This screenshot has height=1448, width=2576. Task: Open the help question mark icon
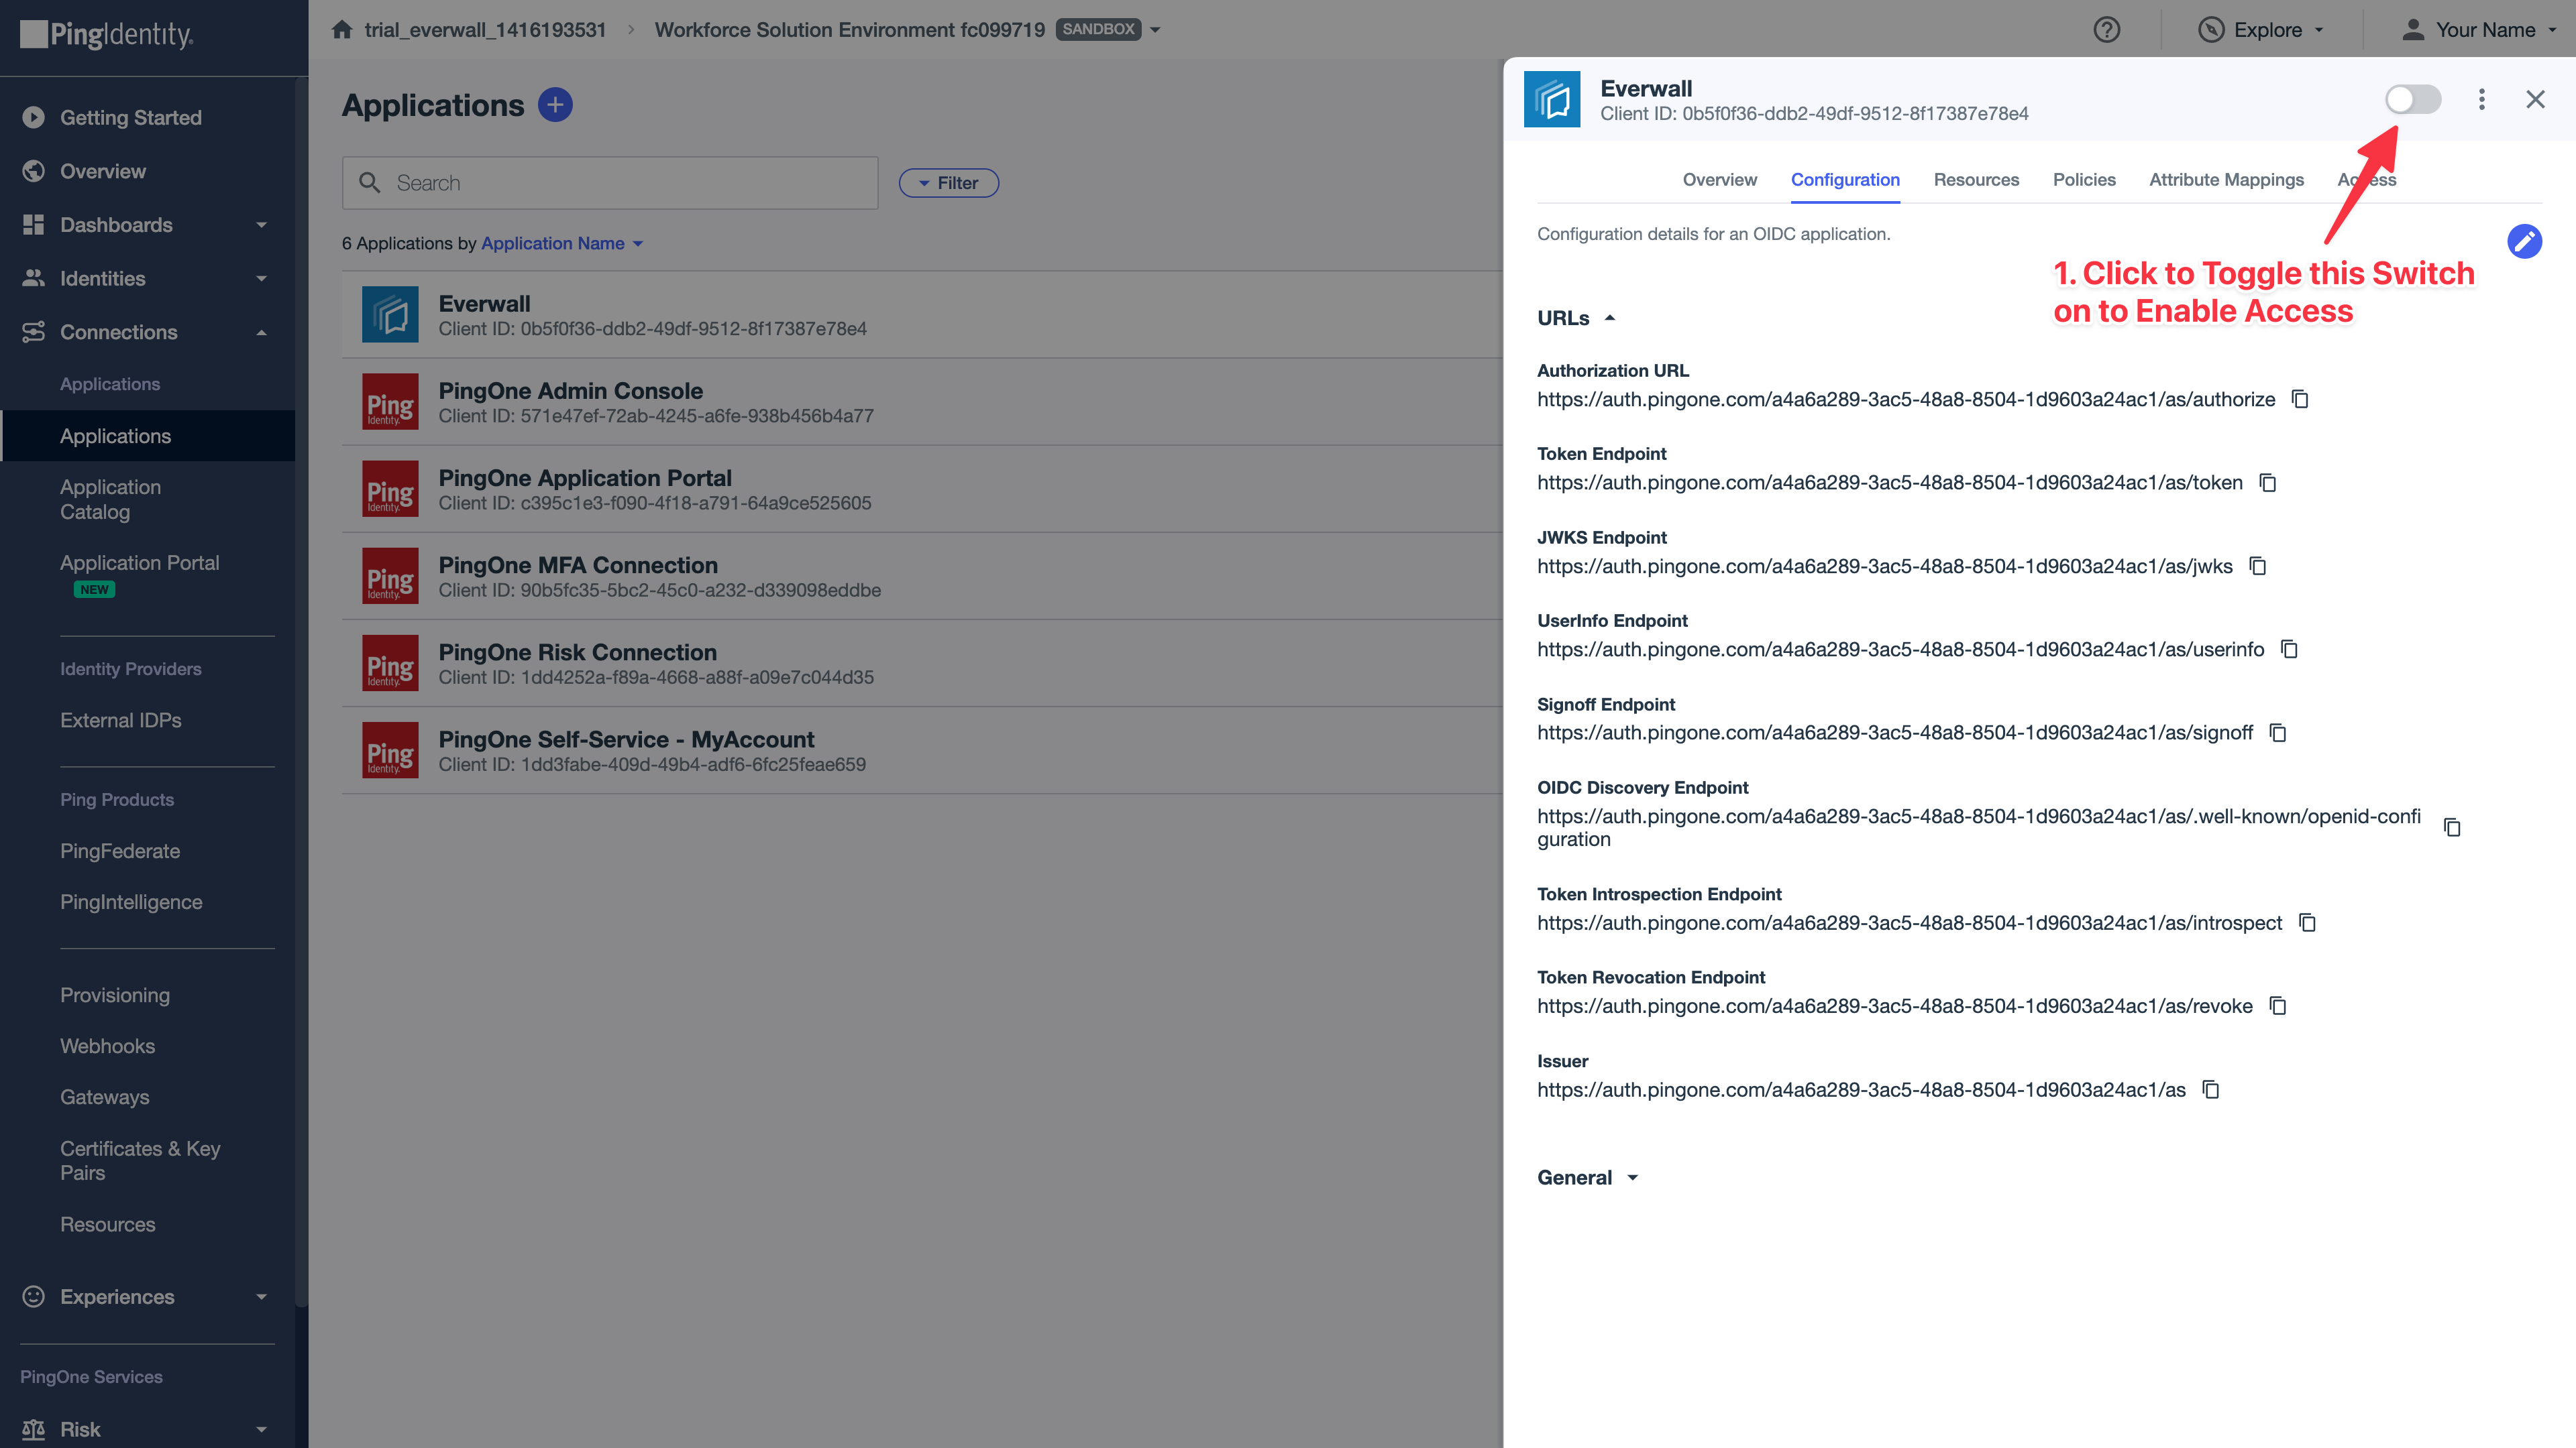pos(2106,30)
